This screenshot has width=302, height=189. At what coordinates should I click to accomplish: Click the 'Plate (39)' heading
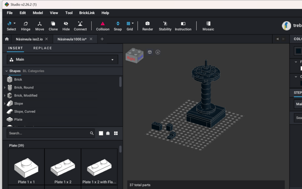tap(16, 145)
